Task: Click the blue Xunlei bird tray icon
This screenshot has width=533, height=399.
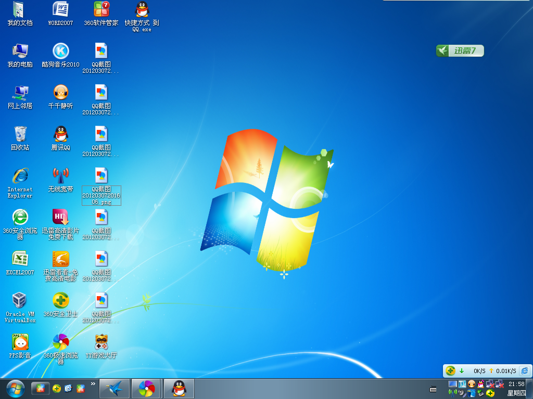Action: (x=472, y=393)
